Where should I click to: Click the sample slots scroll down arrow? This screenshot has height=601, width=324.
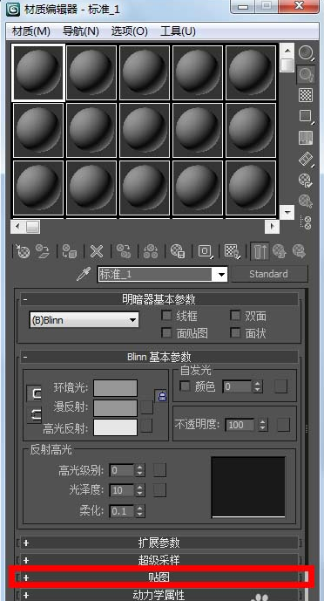[287, 212]
